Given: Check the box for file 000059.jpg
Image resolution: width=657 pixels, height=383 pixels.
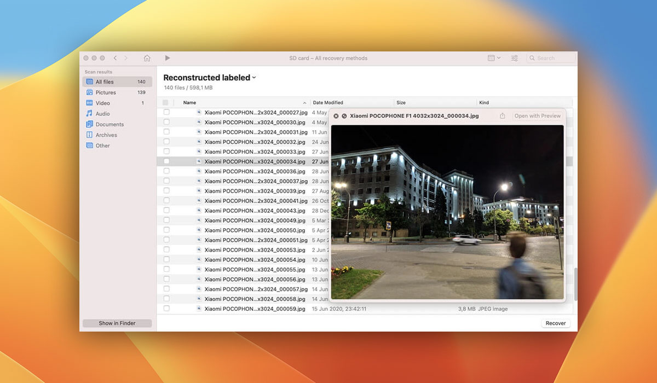Looking at the screenshot, I should 166,309.
